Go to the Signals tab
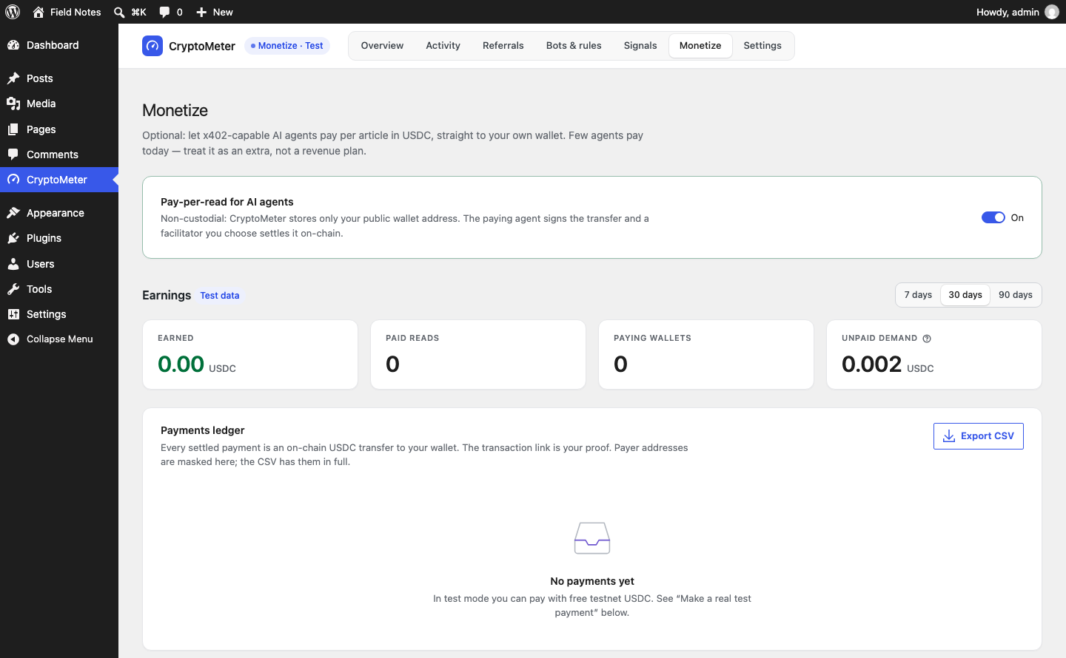 (x=640, y=46)
